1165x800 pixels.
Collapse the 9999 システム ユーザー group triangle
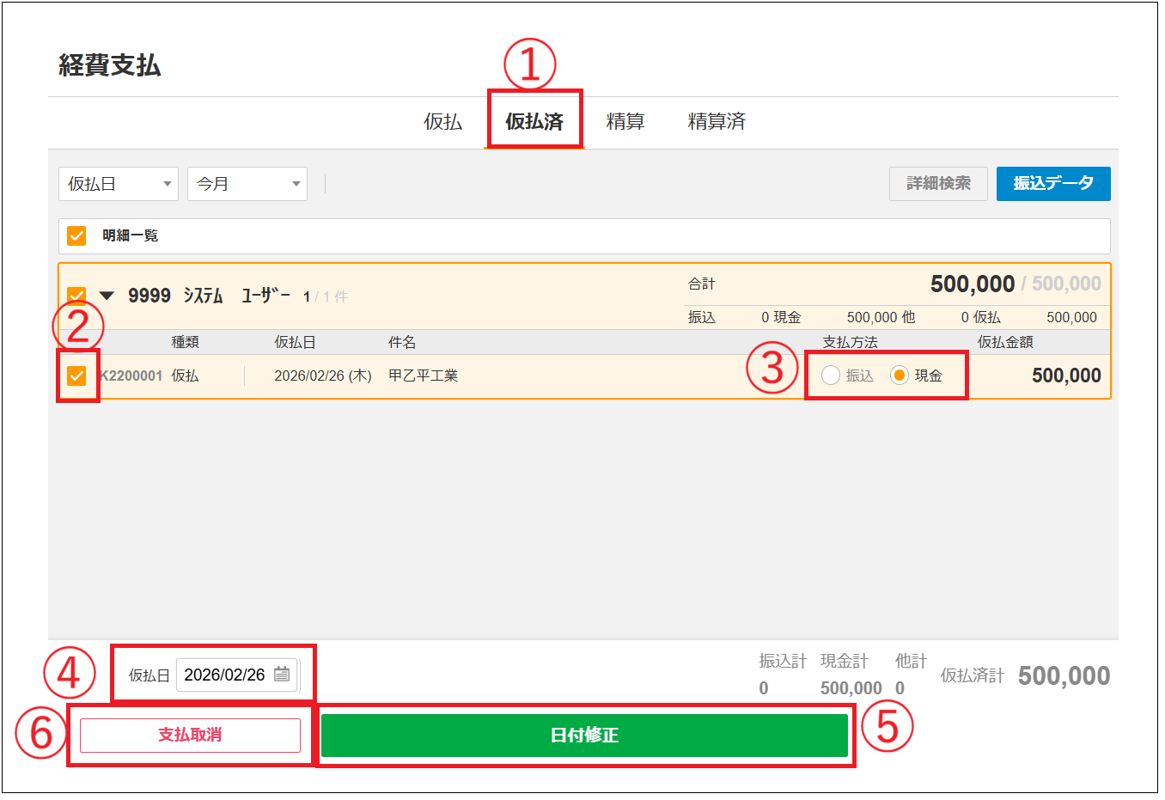(x=107, y=296)
